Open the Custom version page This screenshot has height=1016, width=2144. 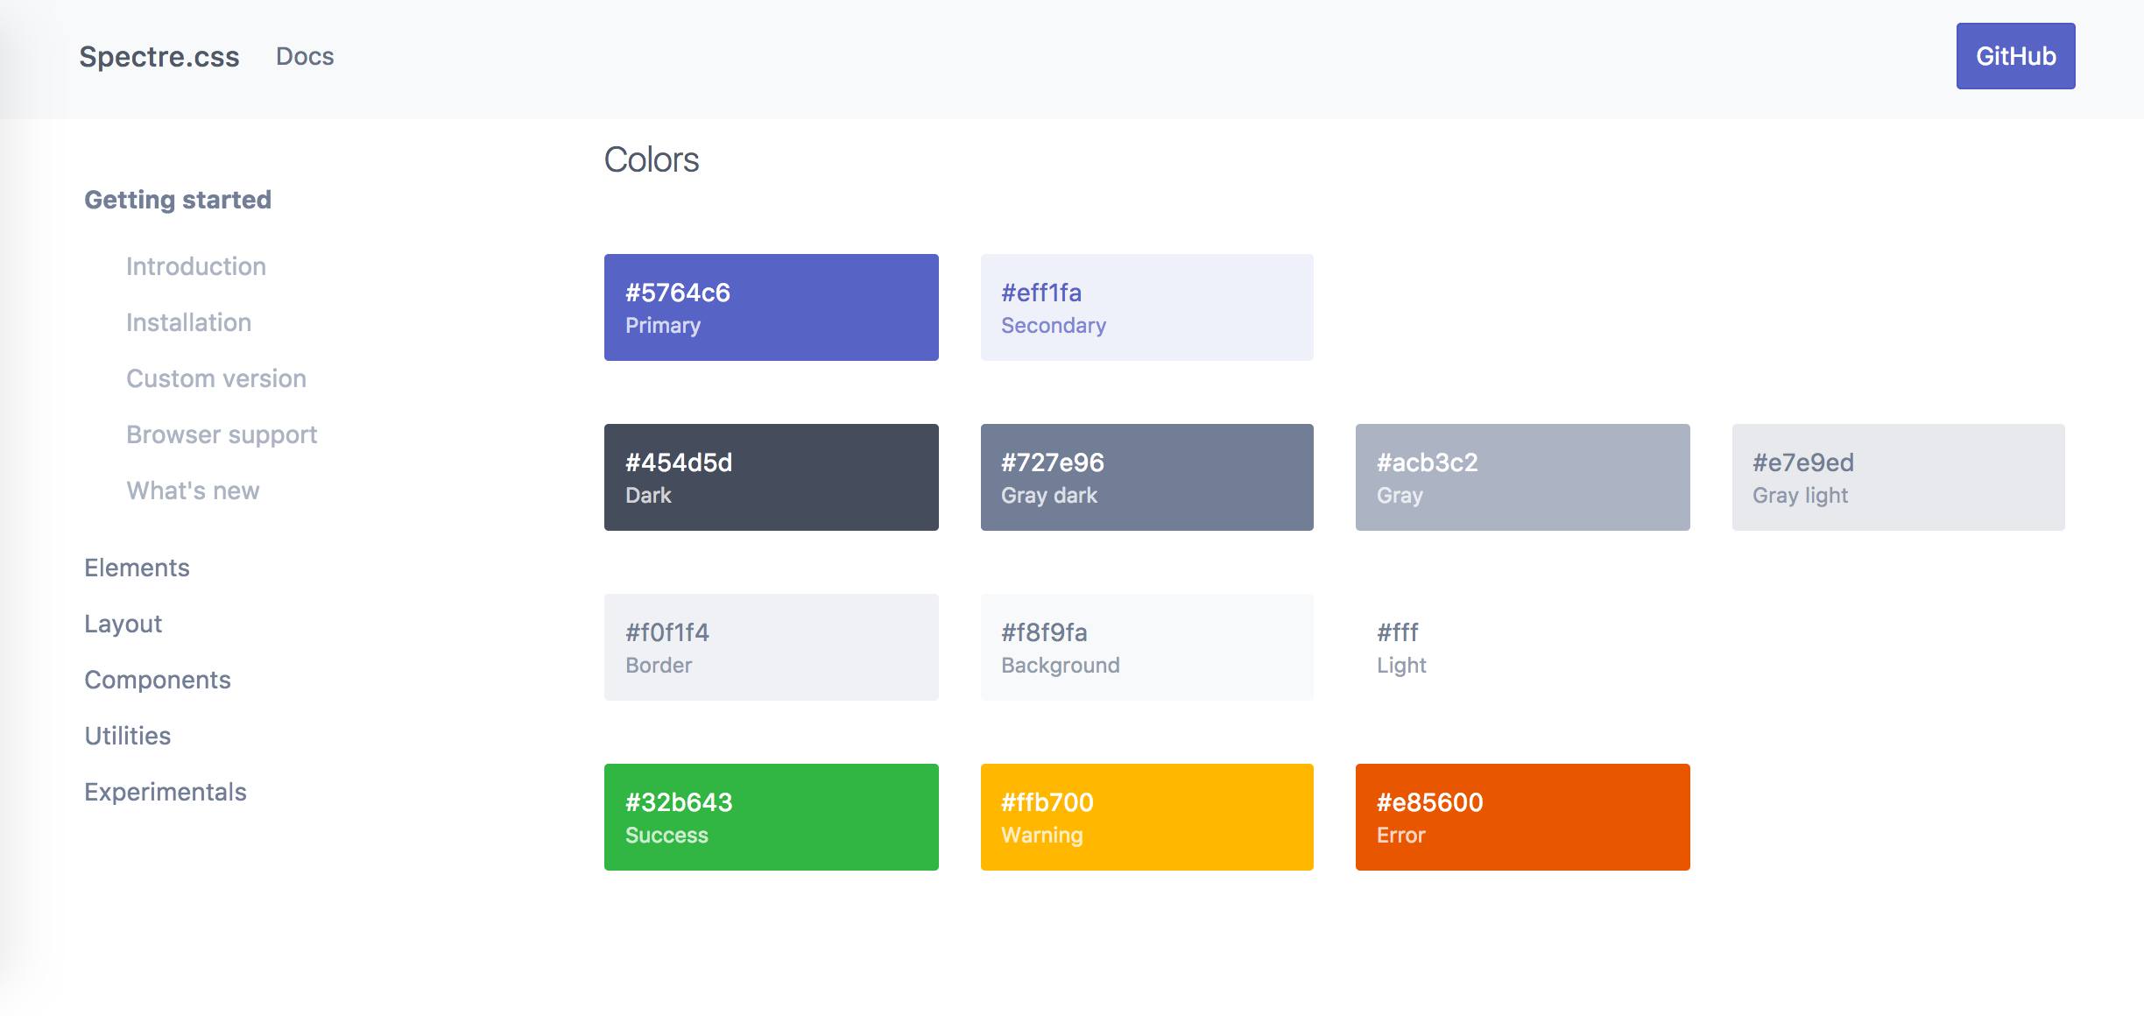[x=216, y=378]
